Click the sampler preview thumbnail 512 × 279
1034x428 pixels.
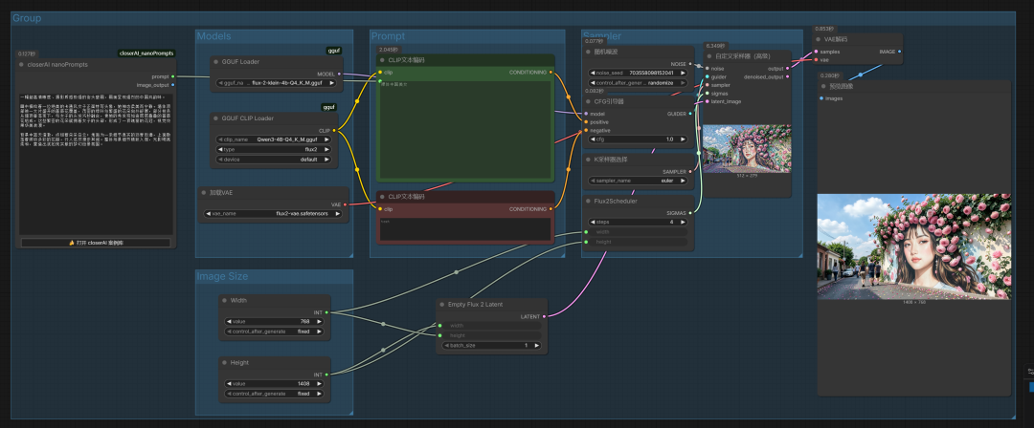click(x=747, y=149)
